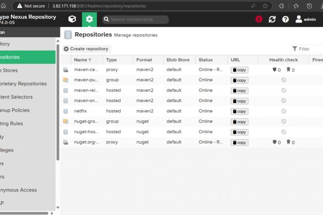The height and width of the screenshot is (215, 323).
Task: Click sidebar scroll up arrow
Action: click(x=58, y=41)
